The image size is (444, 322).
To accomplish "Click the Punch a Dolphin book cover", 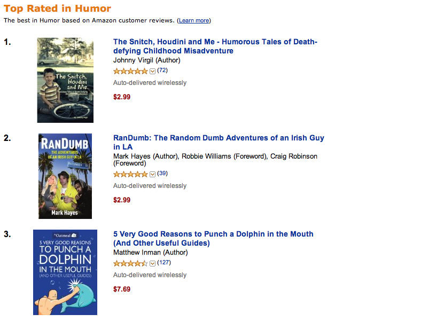I will tap(65, 272).
